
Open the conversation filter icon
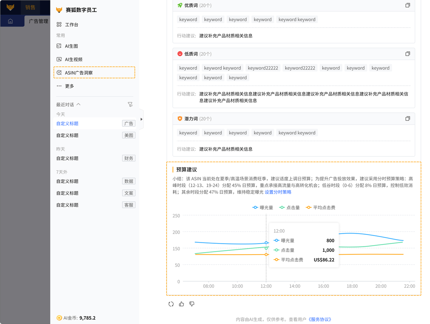(x=130, y=104)
